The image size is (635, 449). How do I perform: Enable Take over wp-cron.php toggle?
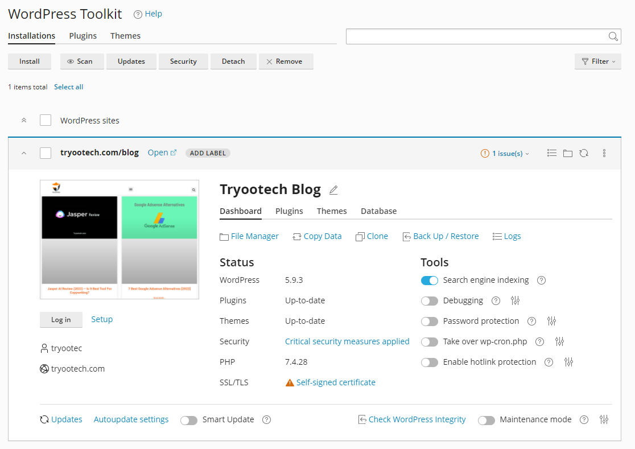point(429,341)
